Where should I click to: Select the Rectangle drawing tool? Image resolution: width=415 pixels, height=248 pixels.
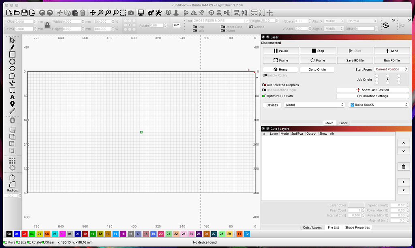pos(12,54)
